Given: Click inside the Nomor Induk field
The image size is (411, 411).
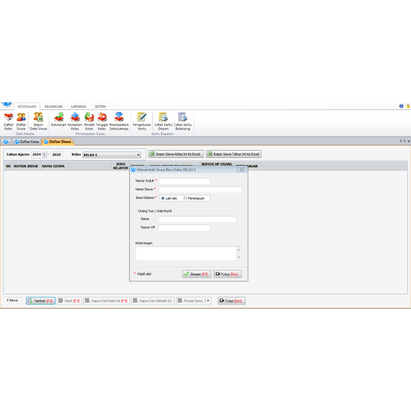Looking at the screenshot, I should tap(184, 181).
